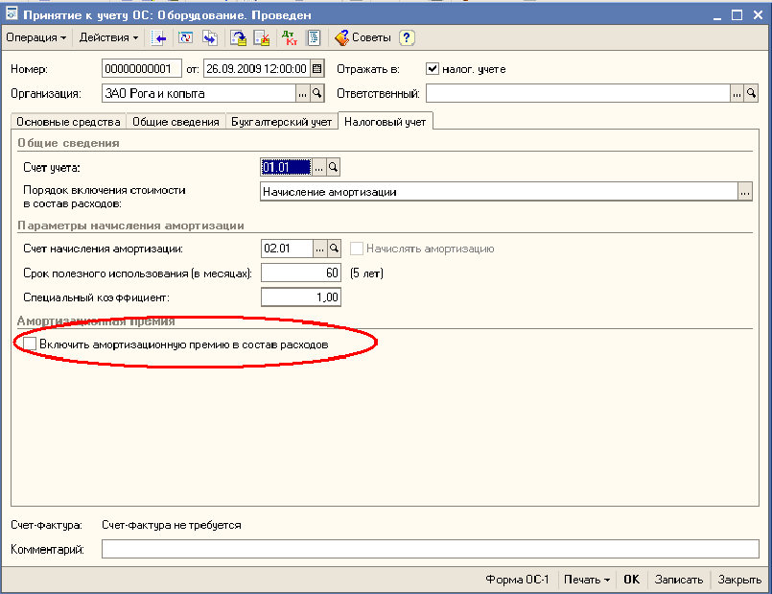772x594 pixels.
Task: Click the blue left-arrow toolbar icon
Action: [160, 38]
